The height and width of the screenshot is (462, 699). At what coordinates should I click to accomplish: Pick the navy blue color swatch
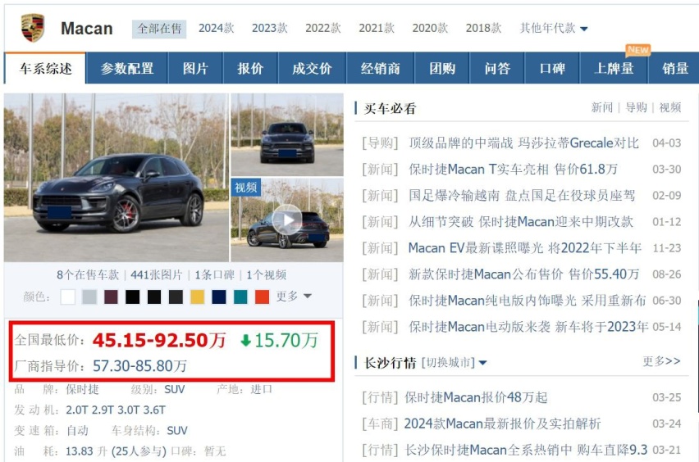(x=219, y=297)
